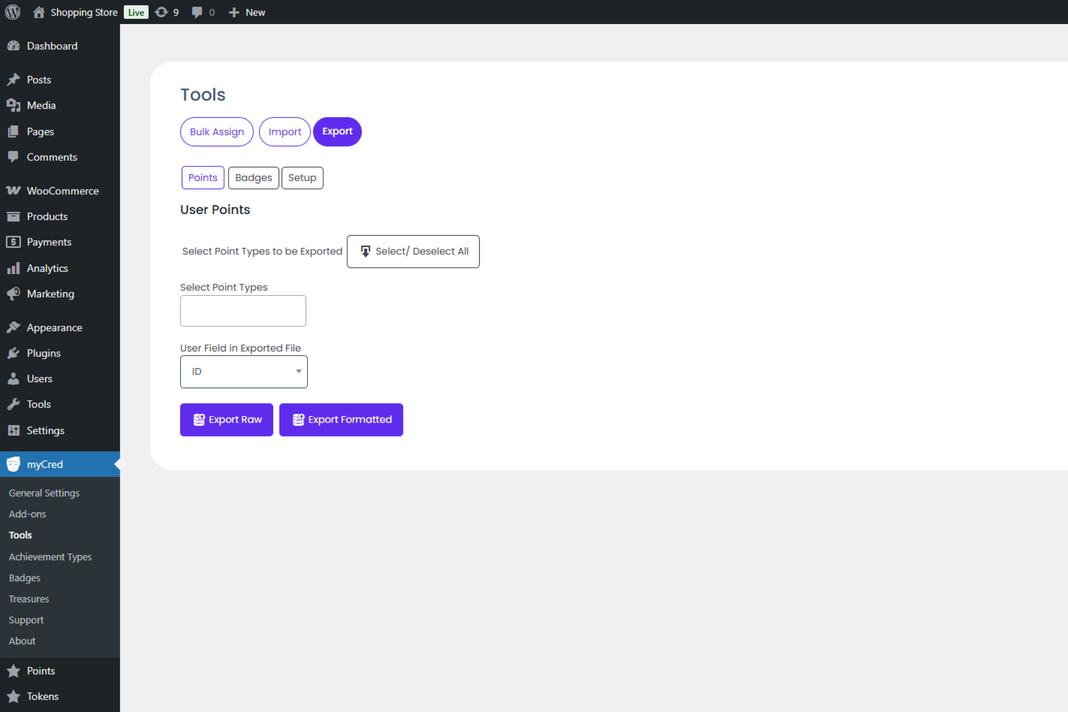The width and height of the screenshot is (1068, 712).
Task: Open WooCommerce from the sidebar
Action: click(62, 191)
